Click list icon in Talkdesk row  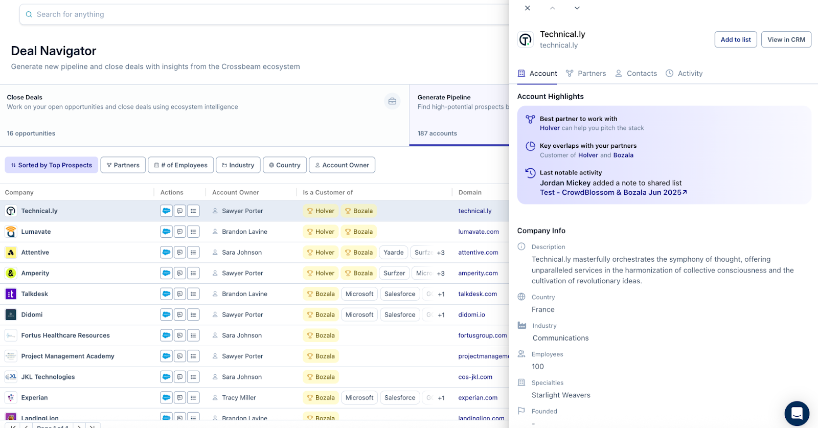[x=193, y=294]
